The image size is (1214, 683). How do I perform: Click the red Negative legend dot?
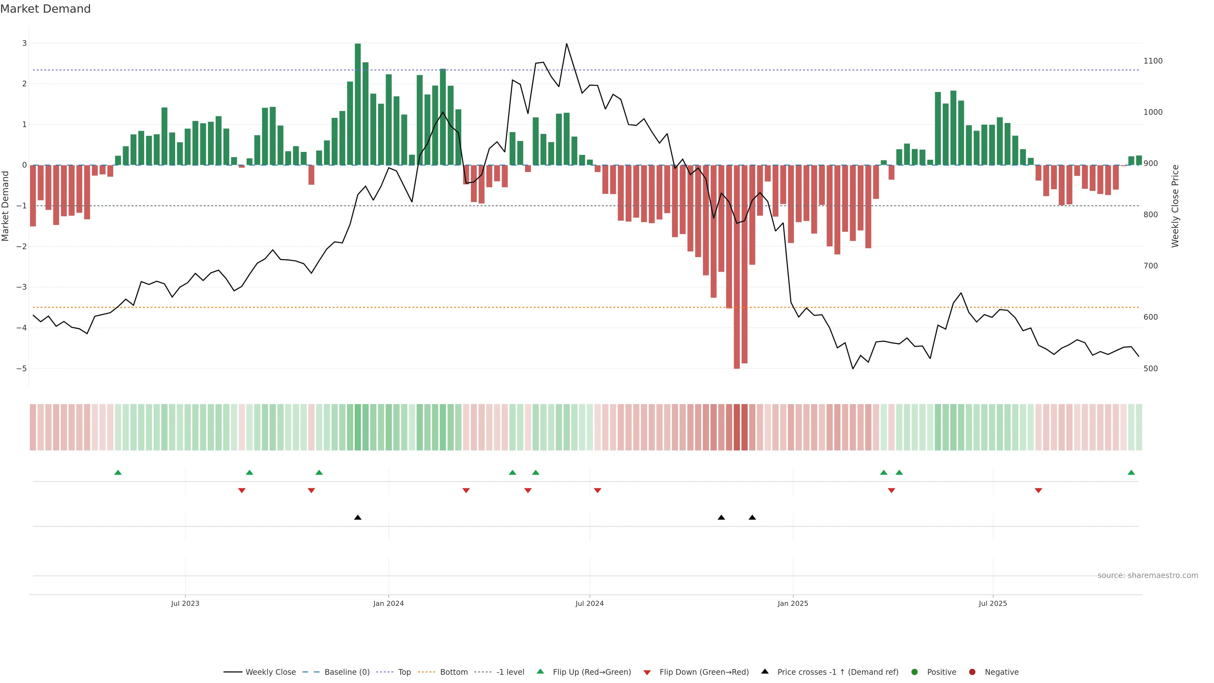(972, 672)
